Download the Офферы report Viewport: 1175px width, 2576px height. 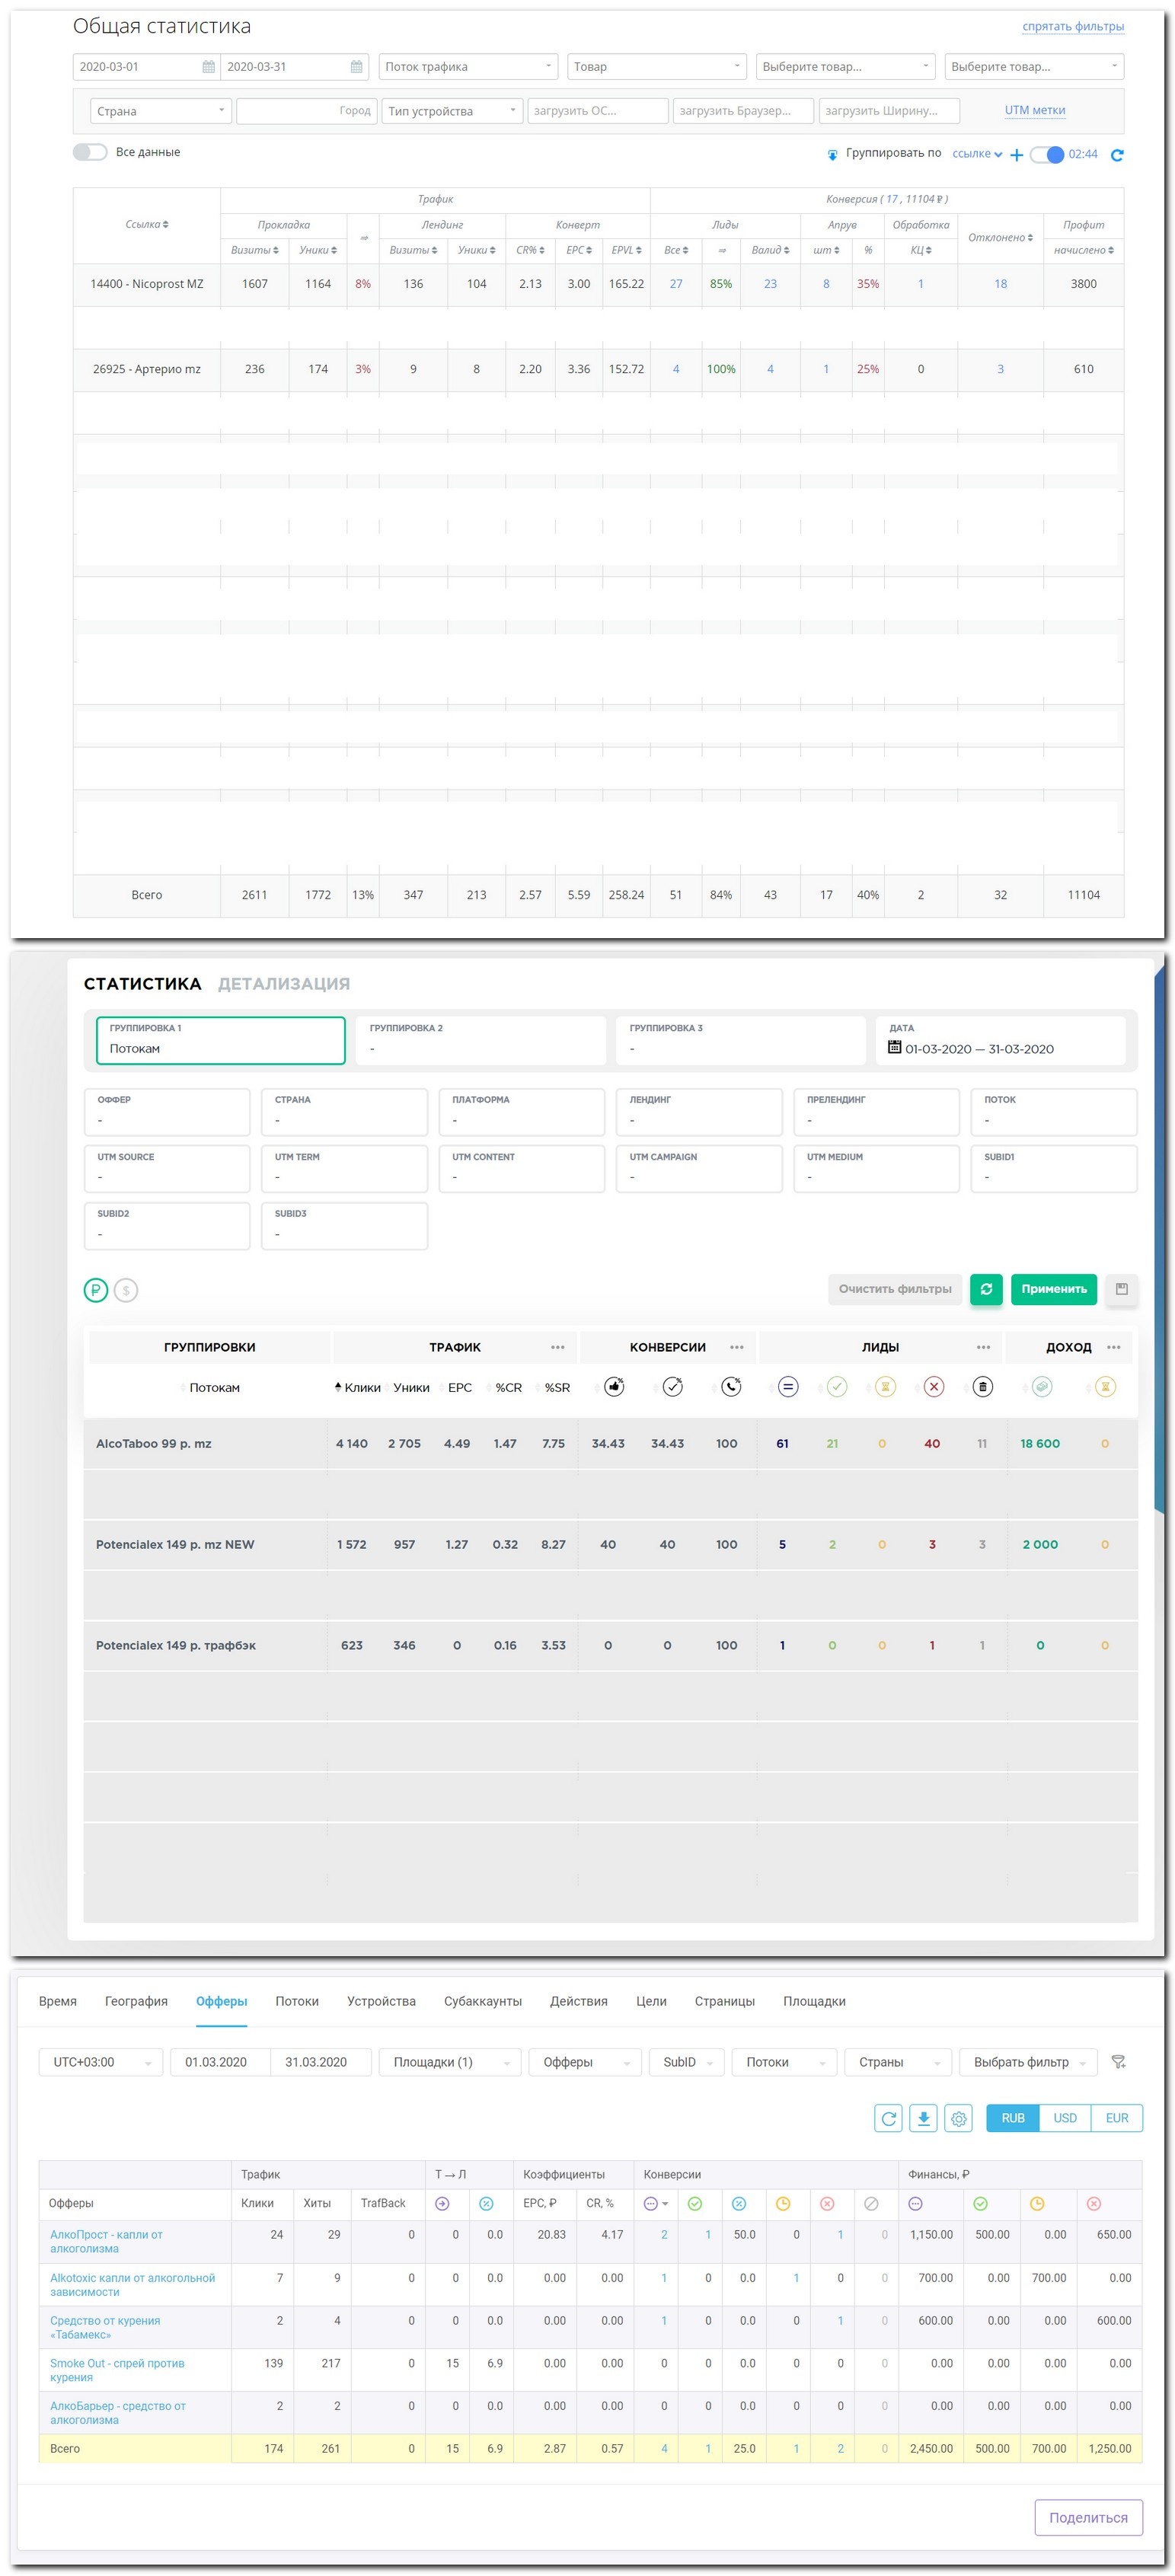923,2118
